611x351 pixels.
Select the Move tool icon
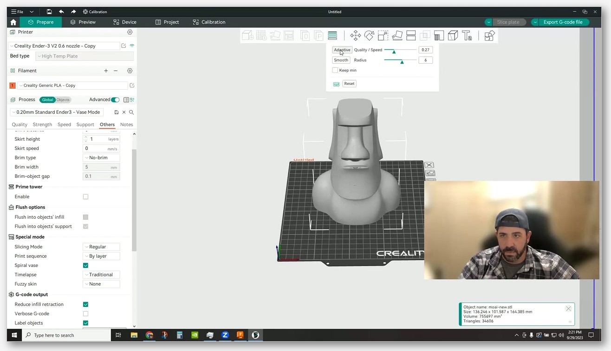click(x=356, y=35)
